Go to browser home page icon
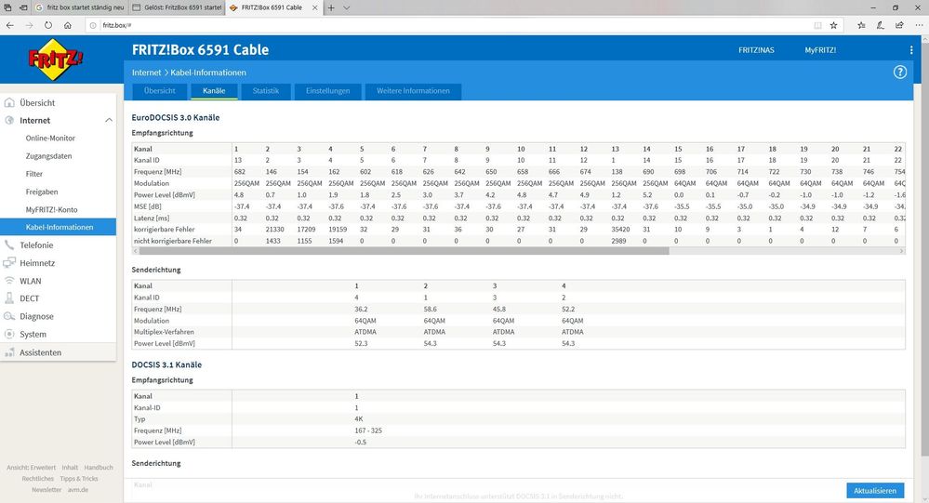The height and width of the screenshot is (503, 929). point(68,25)
